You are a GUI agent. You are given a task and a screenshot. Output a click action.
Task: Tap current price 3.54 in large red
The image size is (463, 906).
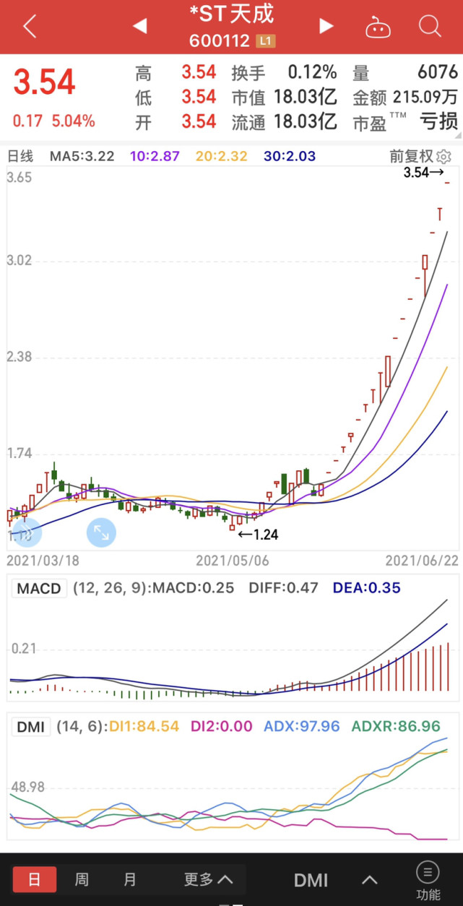[45, 82]
